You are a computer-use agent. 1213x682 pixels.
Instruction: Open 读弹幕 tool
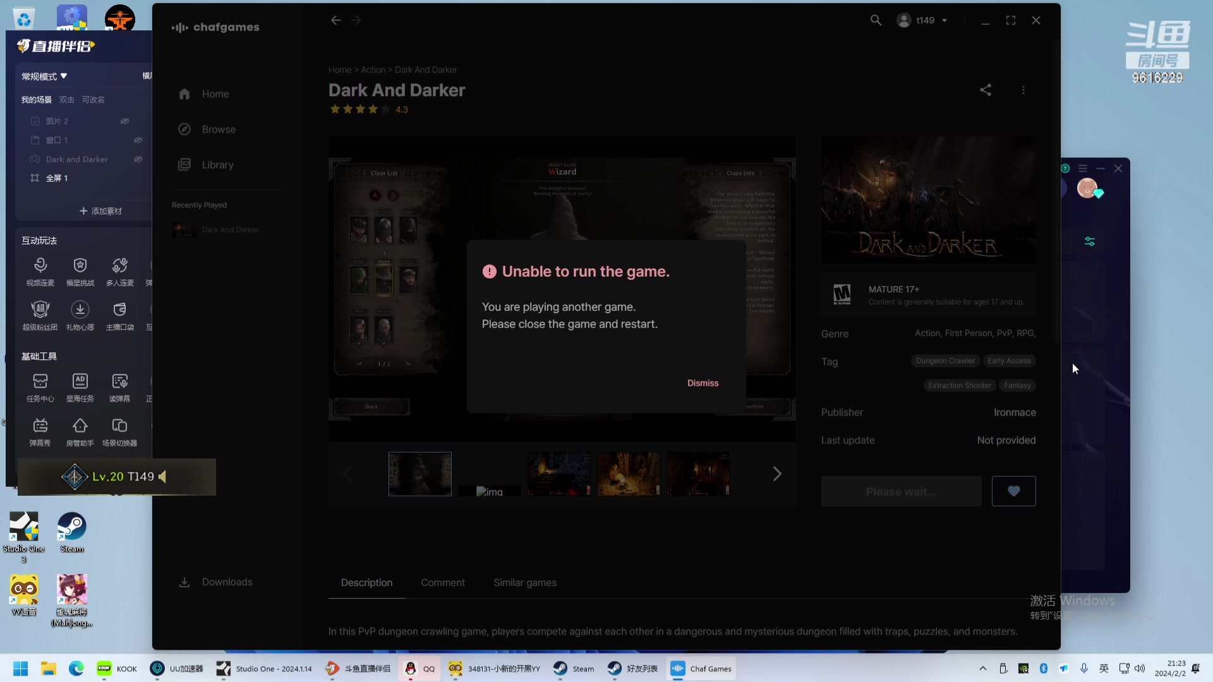(120, 388)
